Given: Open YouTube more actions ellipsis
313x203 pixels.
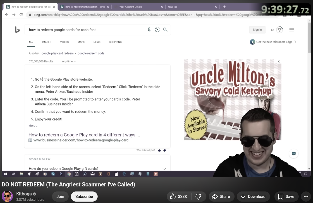Looking at the screenshot, I should (306, 197).
